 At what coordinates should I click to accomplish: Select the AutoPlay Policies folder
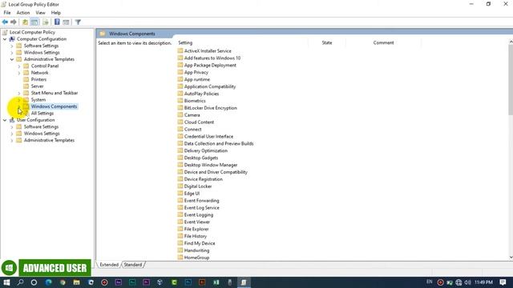click(201, 94)
